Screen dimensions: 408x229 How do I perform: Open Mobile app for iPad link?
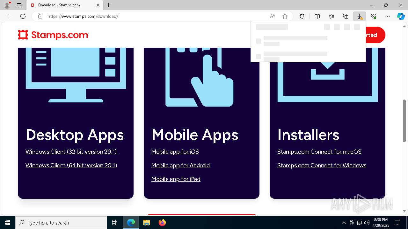pos(176,179)
